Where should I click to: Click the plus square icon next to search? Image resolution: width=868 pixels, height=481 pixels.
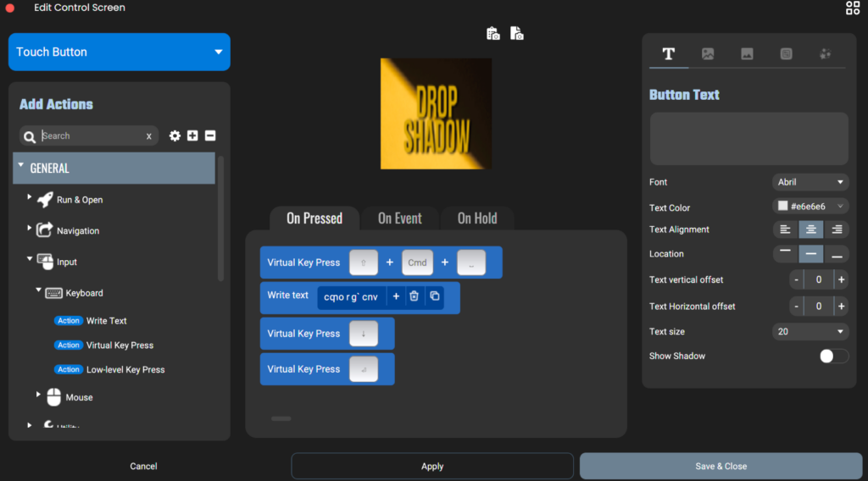pos(192,136)
